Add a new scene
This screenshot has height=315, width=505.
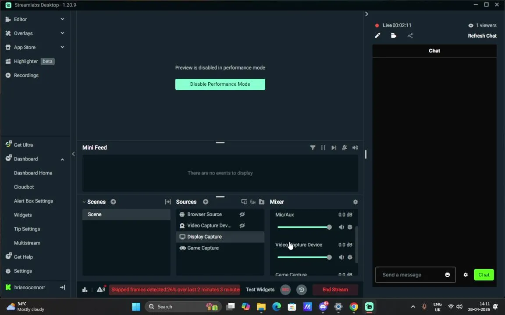point(114,202)
